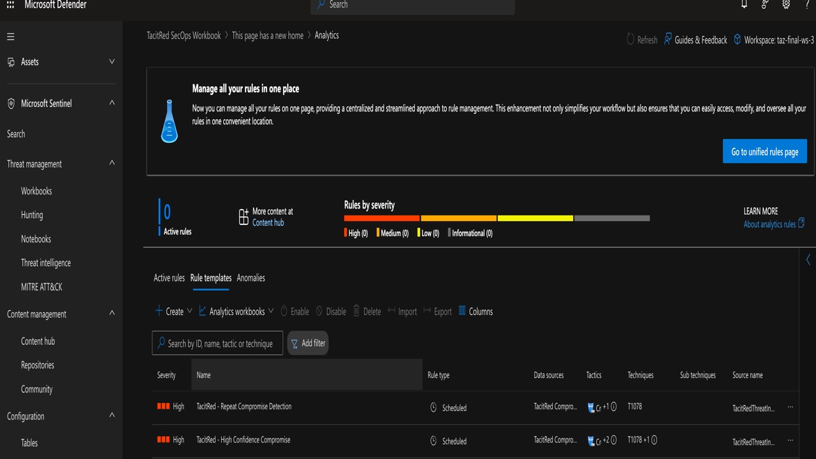Collapse the Microsoft Sentinel section
This screenshot has height=459, width=816.
[112, 103]
